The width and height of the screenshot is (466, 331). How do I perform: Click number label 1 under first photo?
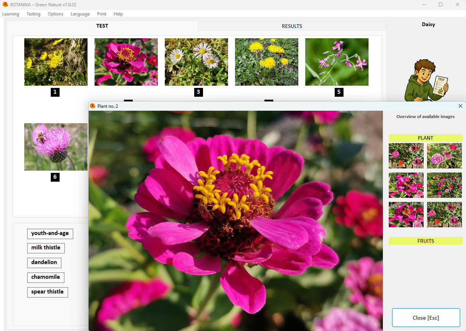pos(55,92)
